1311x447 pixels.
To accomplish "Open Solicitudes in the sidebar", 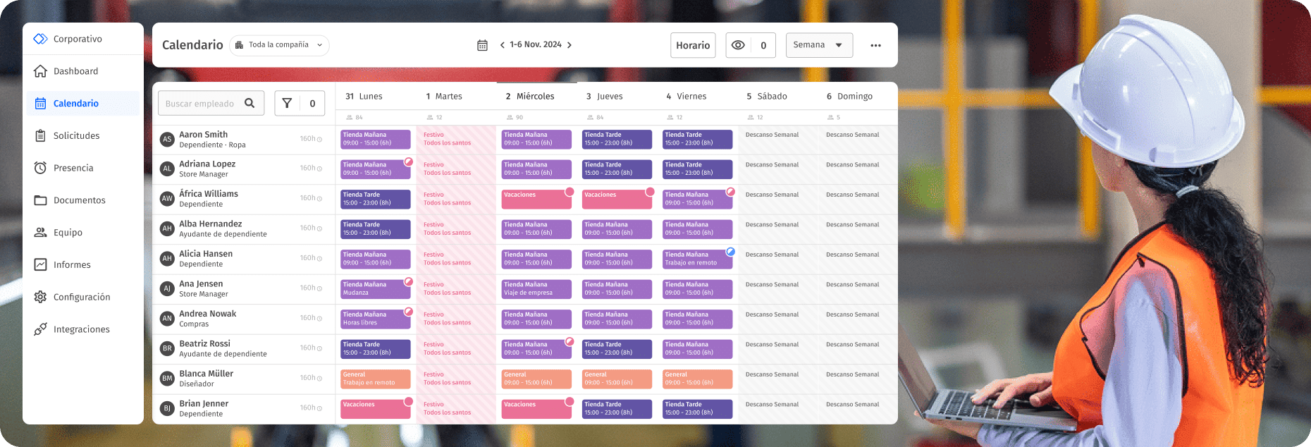I will point(76,135).
